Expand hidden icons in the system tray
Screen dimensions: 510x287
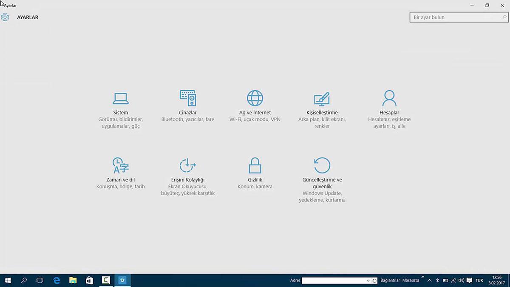tap(429, 280)
